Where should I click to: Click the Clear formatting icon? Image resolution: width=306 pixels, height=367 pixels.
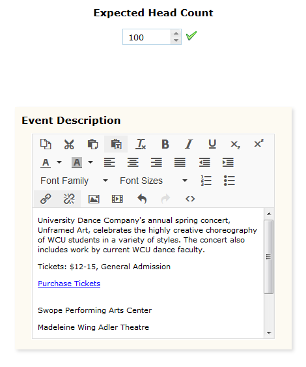click(141, 144)
